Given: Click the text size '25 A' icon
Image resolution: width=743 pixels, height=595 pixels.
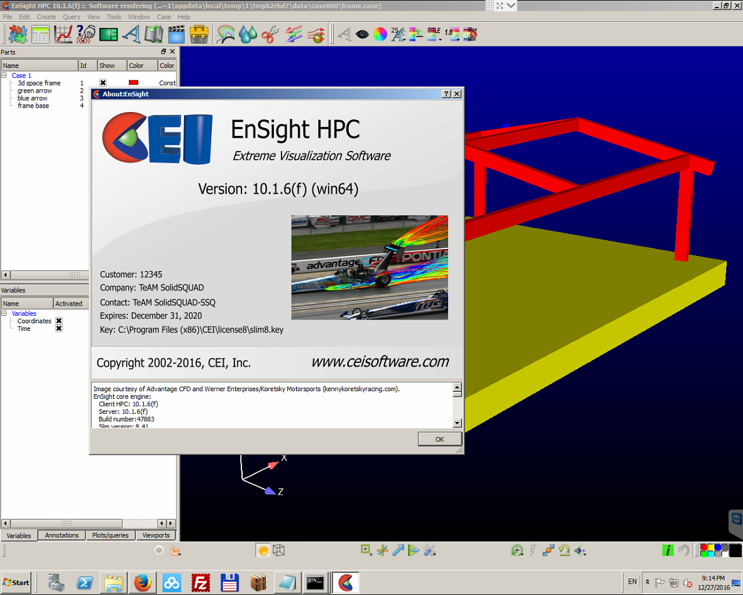Looking at the screenshot, I should coord(398,34).
